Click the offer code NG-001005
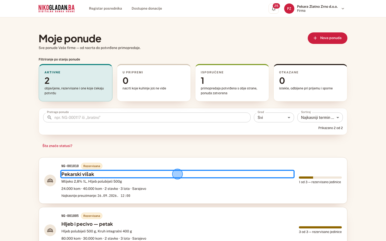The image size is (386, 241). pos(70,216)
